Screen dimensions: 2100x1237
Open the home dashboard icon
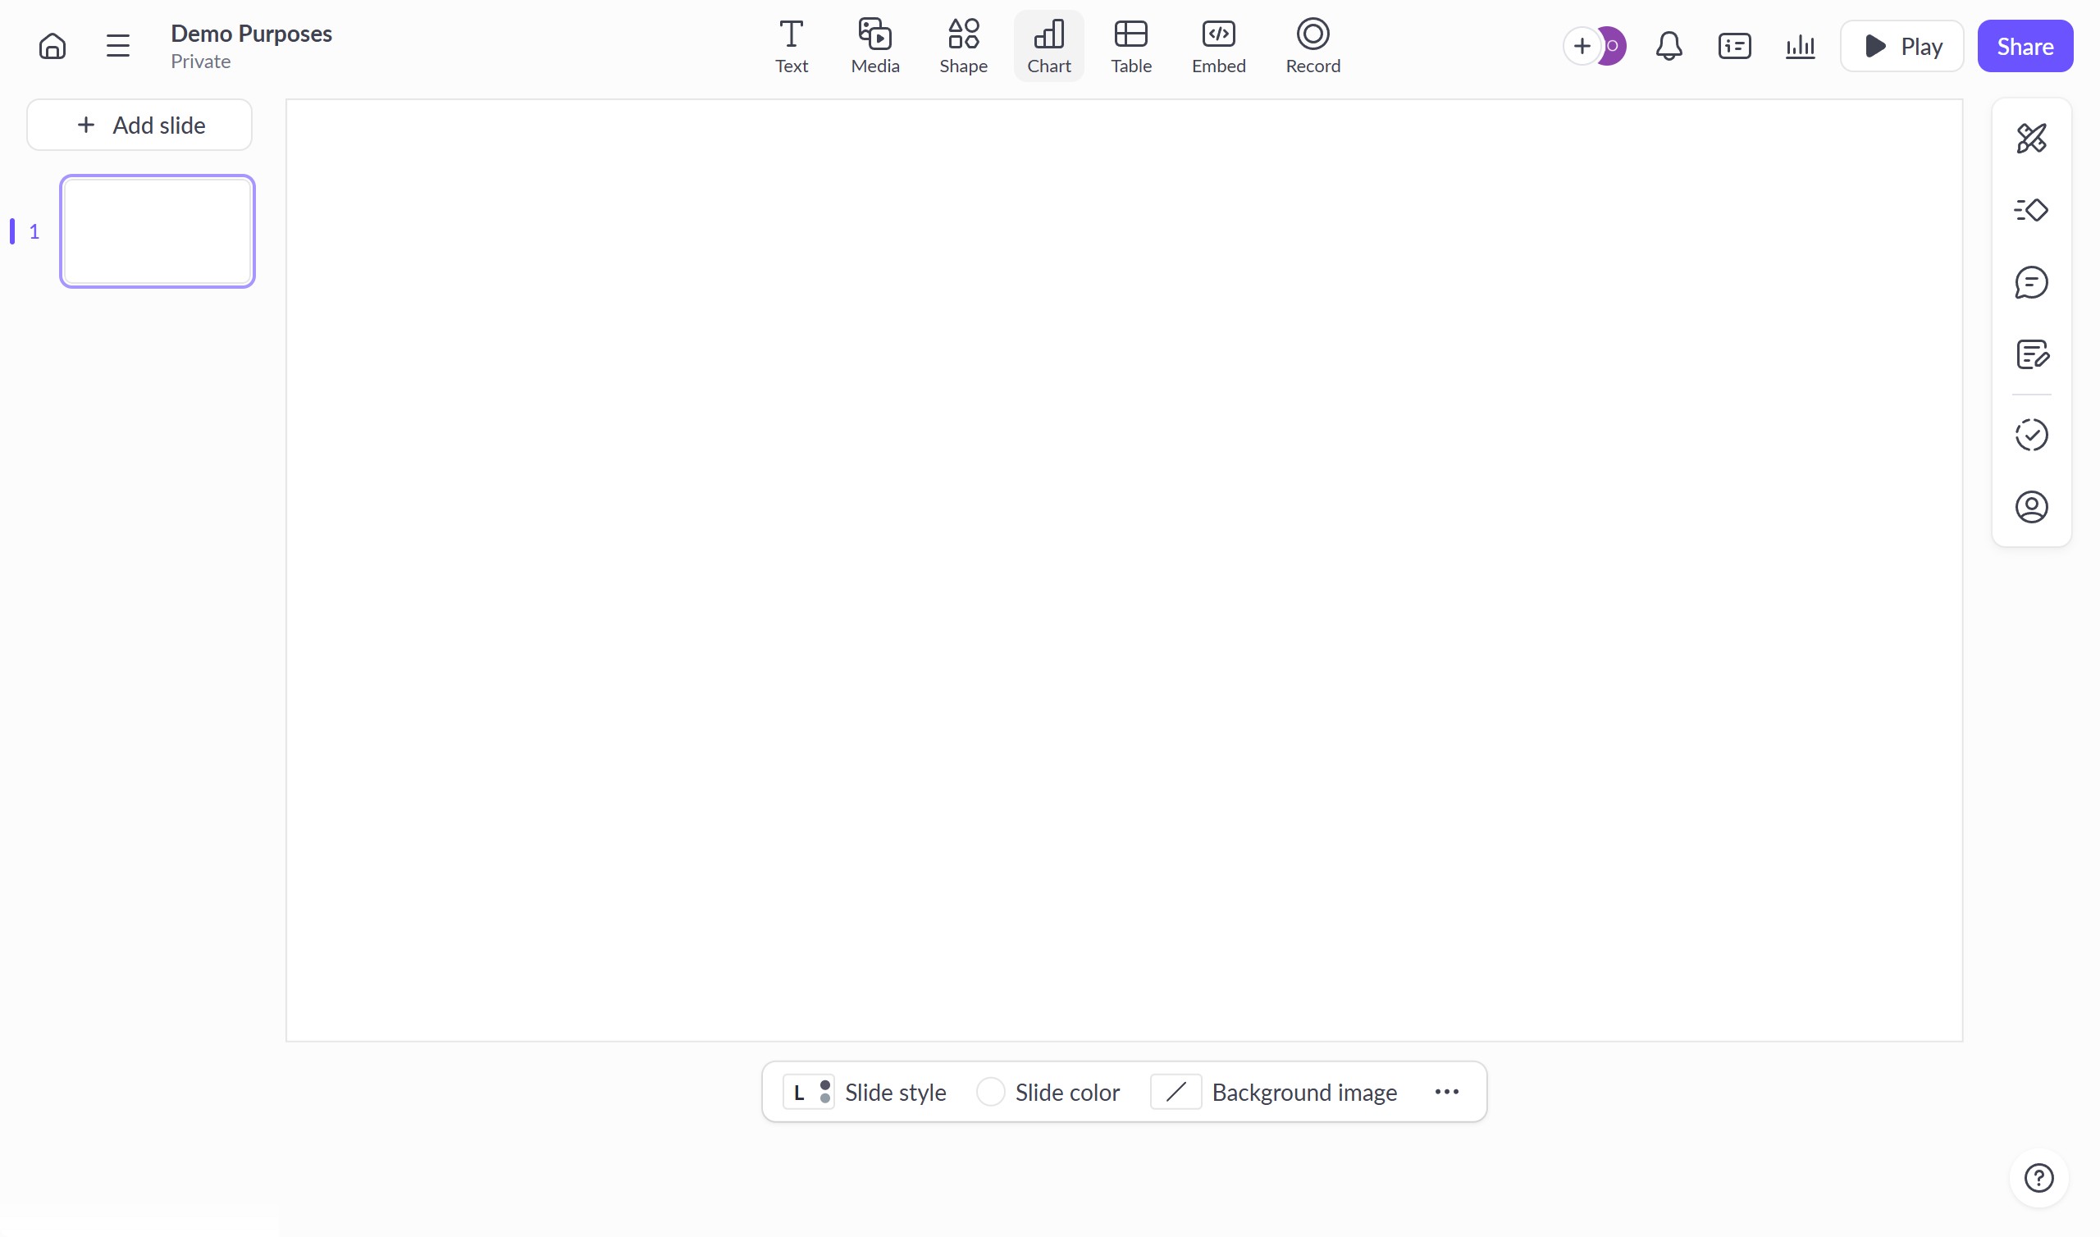pyautogui.click(x=52, y=46)
